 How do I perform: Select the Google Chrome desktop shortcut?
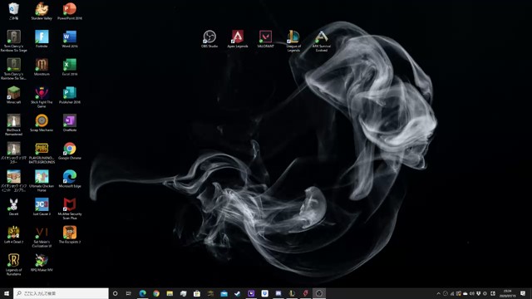70,150
